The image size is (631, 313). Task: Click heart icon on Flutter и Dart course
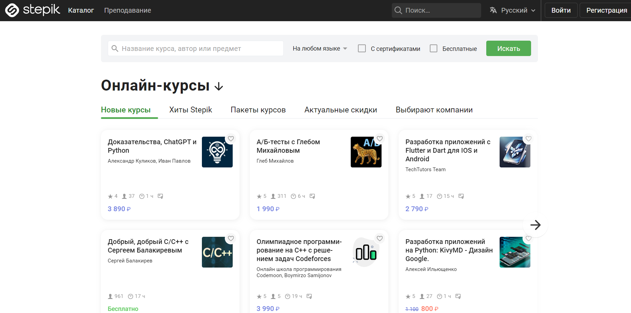pos(529,139)
